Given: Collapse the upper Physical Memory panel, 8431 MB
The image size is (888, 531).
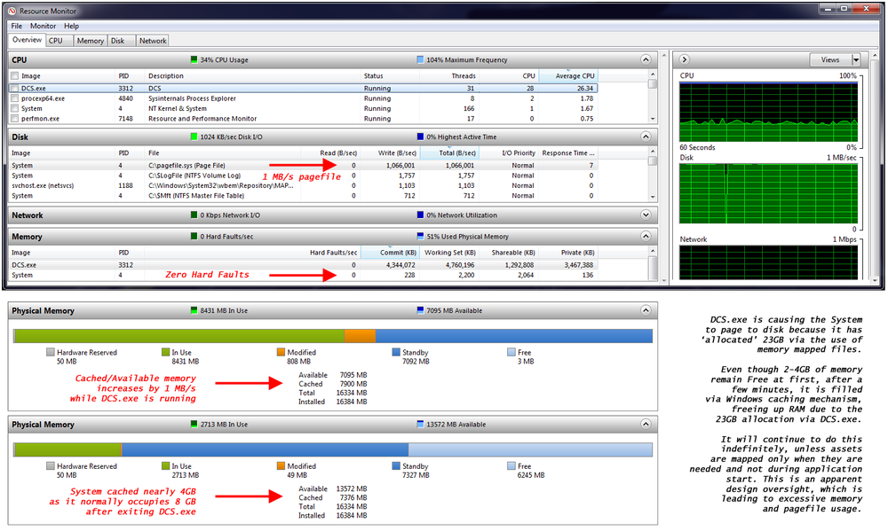Looking at the screenshot, I should pyautogui.click(x=646, y=310).
